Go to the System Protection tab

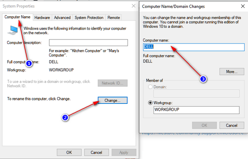[x=89, y=18]
